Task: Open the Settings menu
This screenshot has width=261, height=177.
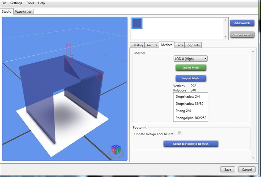Action: click(16, 3)
